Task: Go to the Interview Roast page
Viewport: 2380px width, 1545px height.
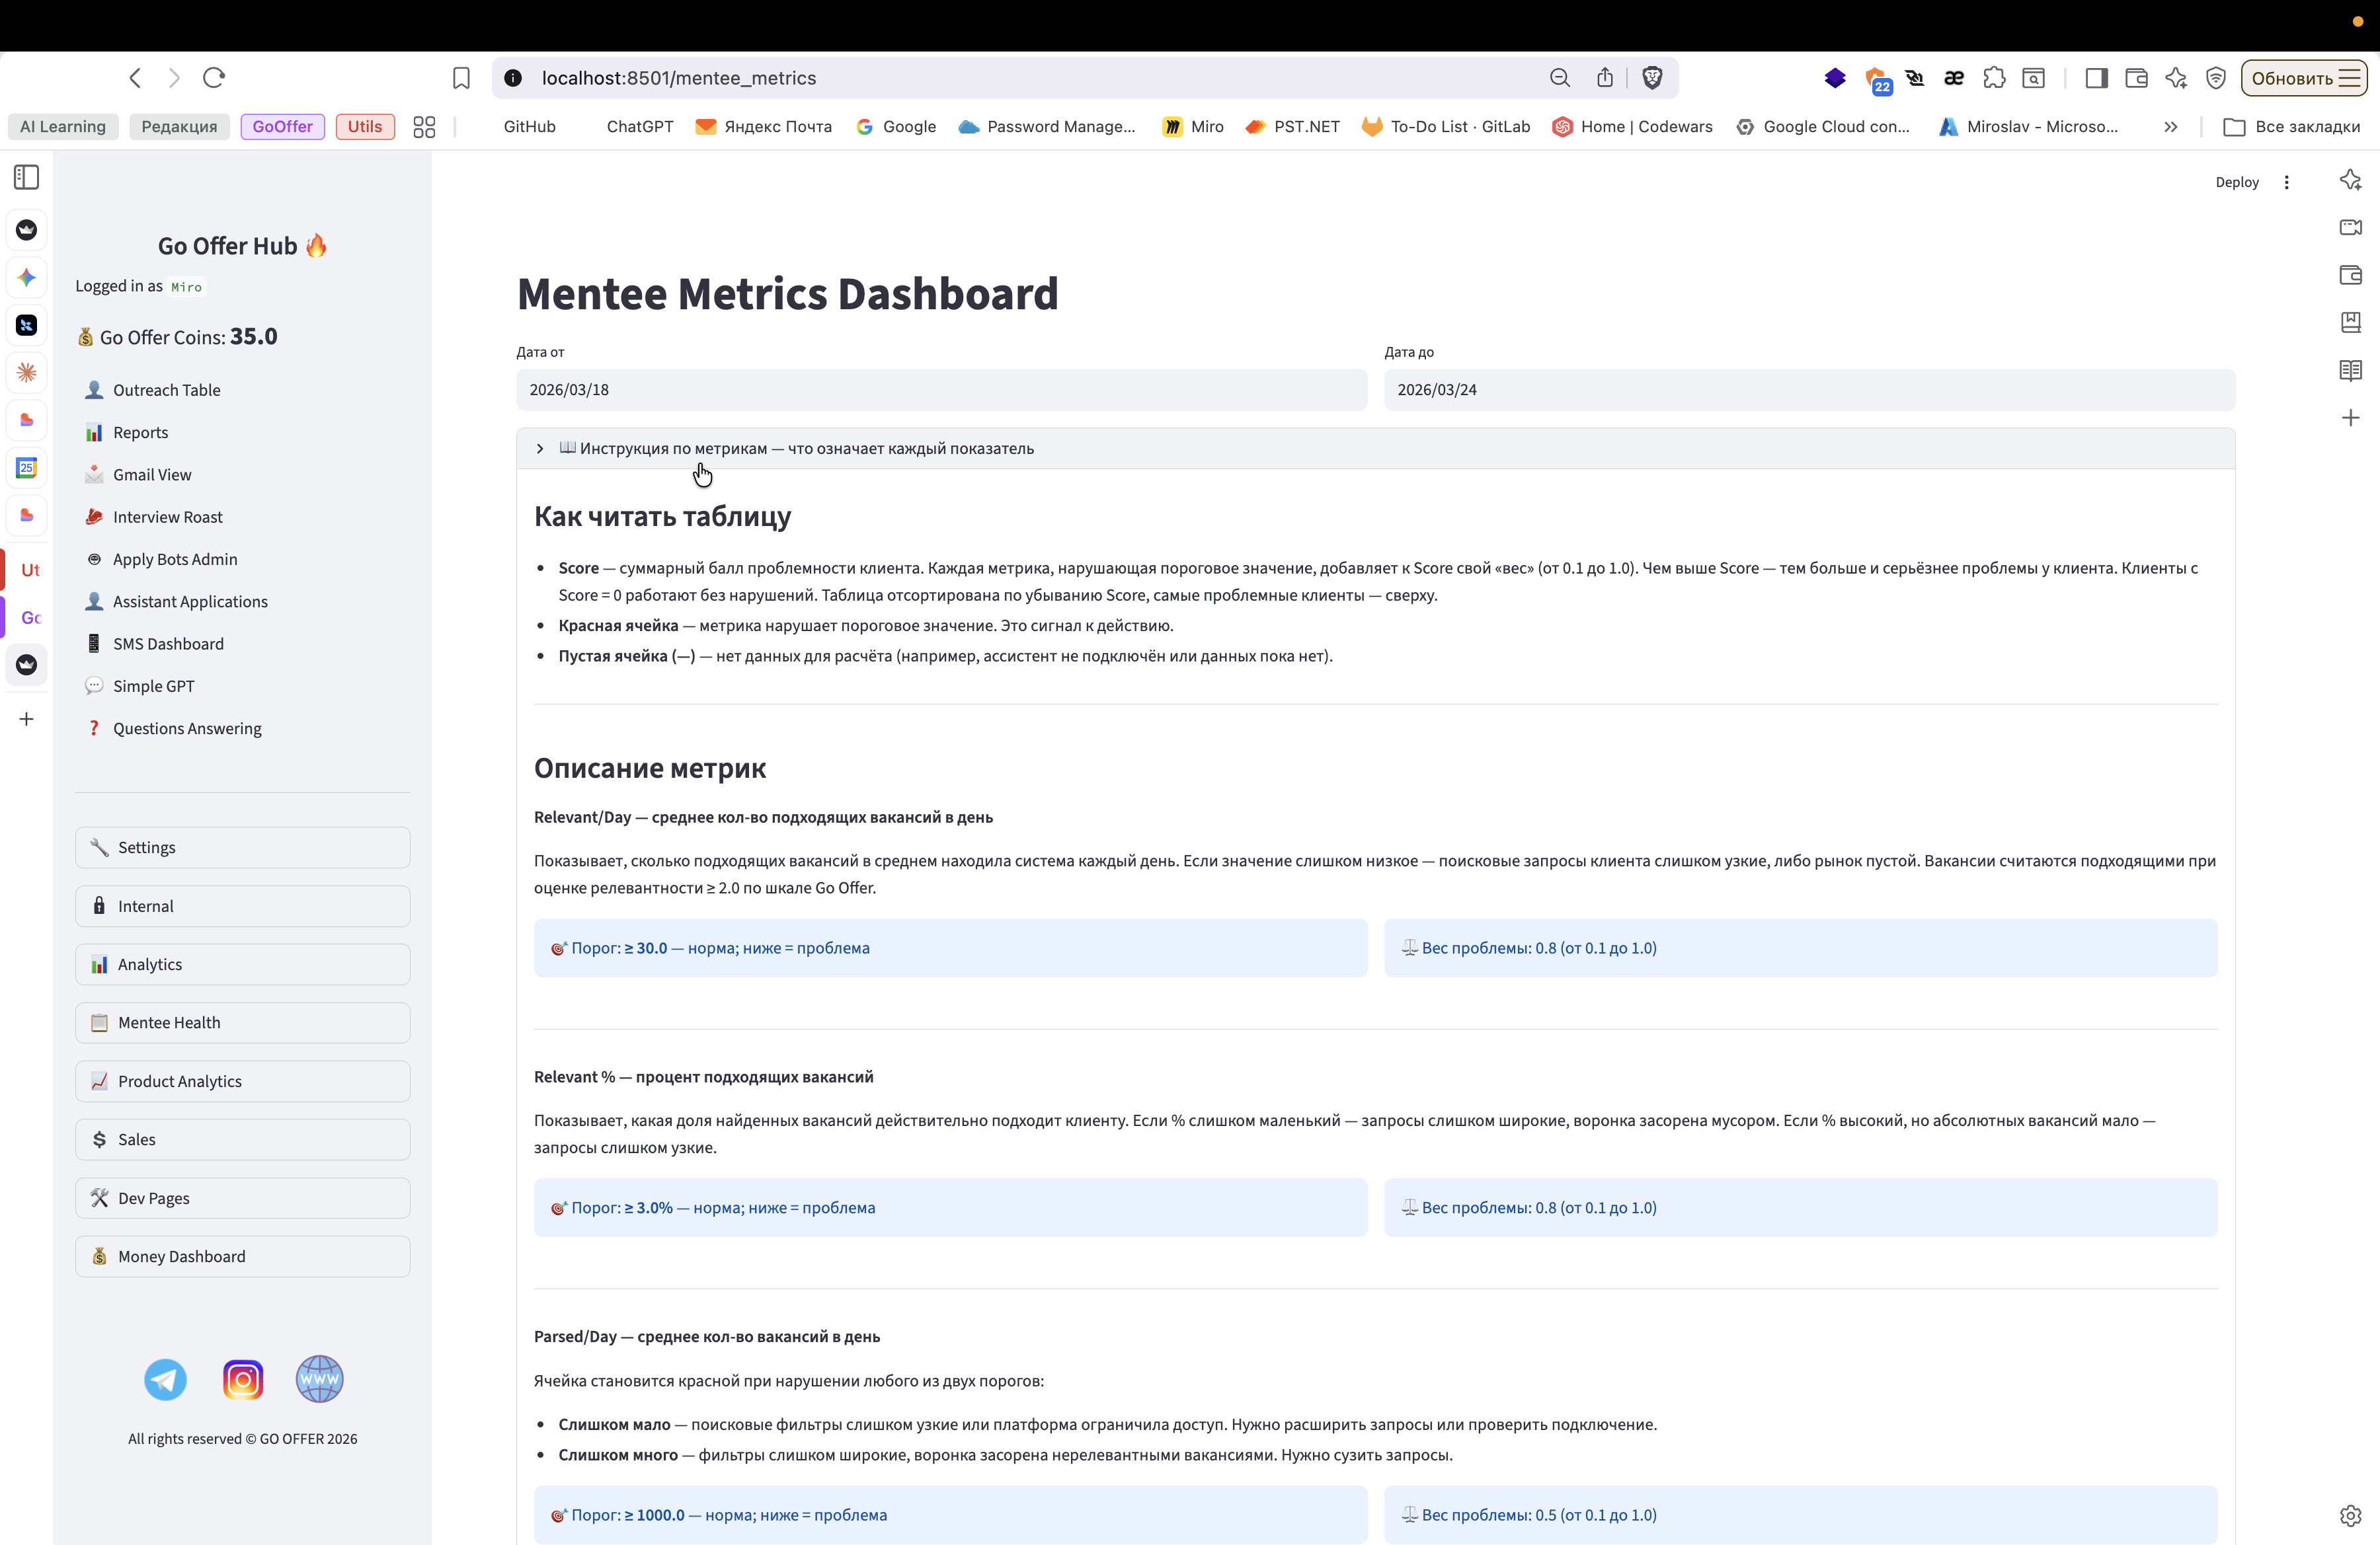Action: click(x=167, y=517)
